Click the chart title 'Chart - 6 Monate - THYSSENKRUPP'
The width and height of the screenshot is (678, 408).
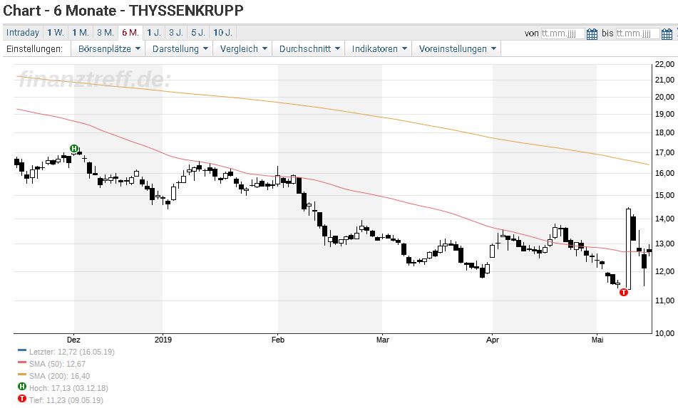click(123, 11)
